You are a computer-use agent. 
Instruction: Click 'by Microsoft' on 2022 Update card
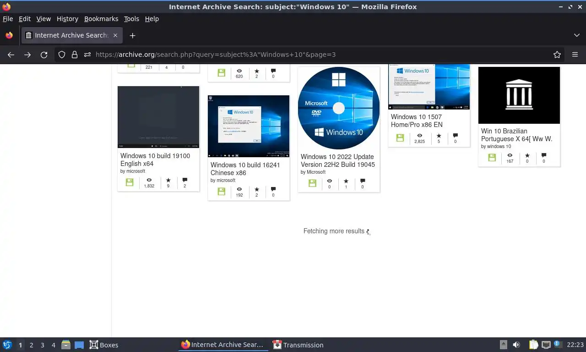tap(313, 172)
